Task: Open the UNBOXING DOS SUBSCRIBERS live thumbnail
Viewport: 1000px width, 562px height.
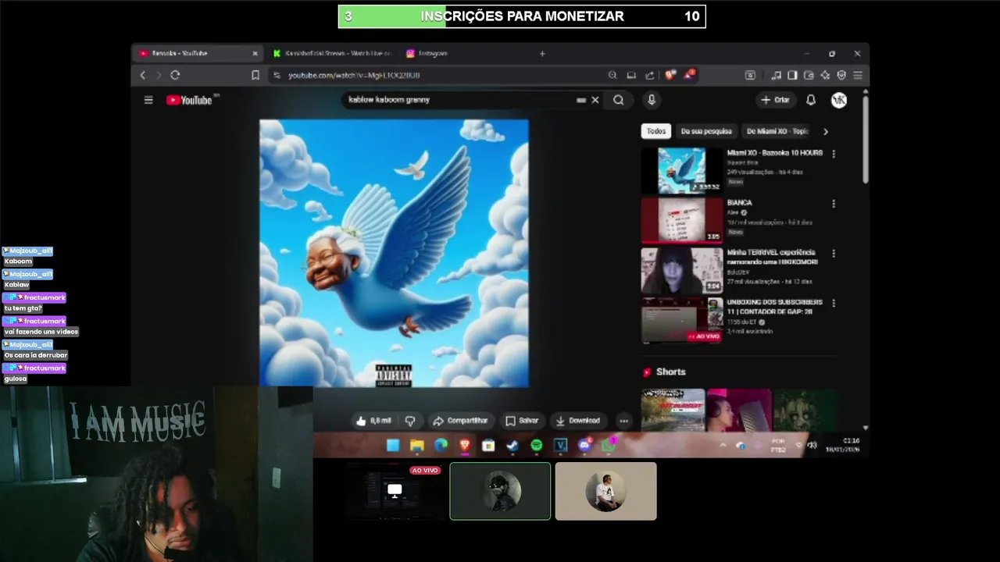Action: (x=682, y=320)
